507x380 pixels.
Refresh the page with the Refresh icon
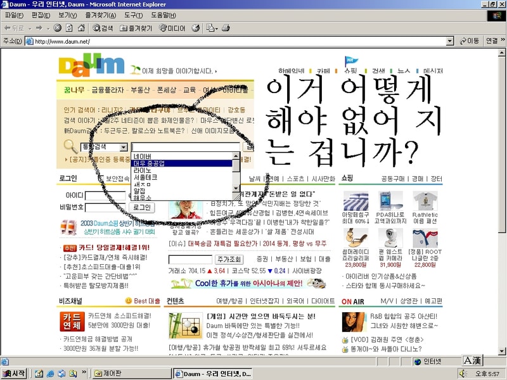(x=69, y=28)
